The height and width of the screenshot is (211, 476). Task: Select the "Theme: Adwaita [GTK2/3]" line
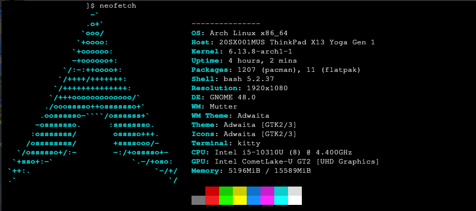point(244,125)
